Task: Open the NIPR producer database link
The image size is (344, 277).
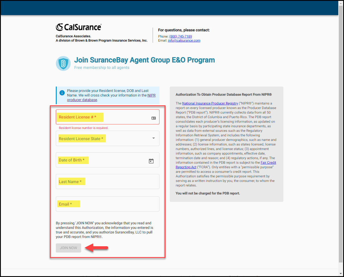Action: coord(111,98)
